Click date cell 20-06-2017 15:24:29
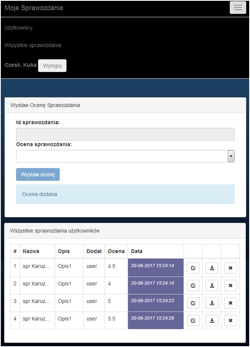 click(156, 320)
